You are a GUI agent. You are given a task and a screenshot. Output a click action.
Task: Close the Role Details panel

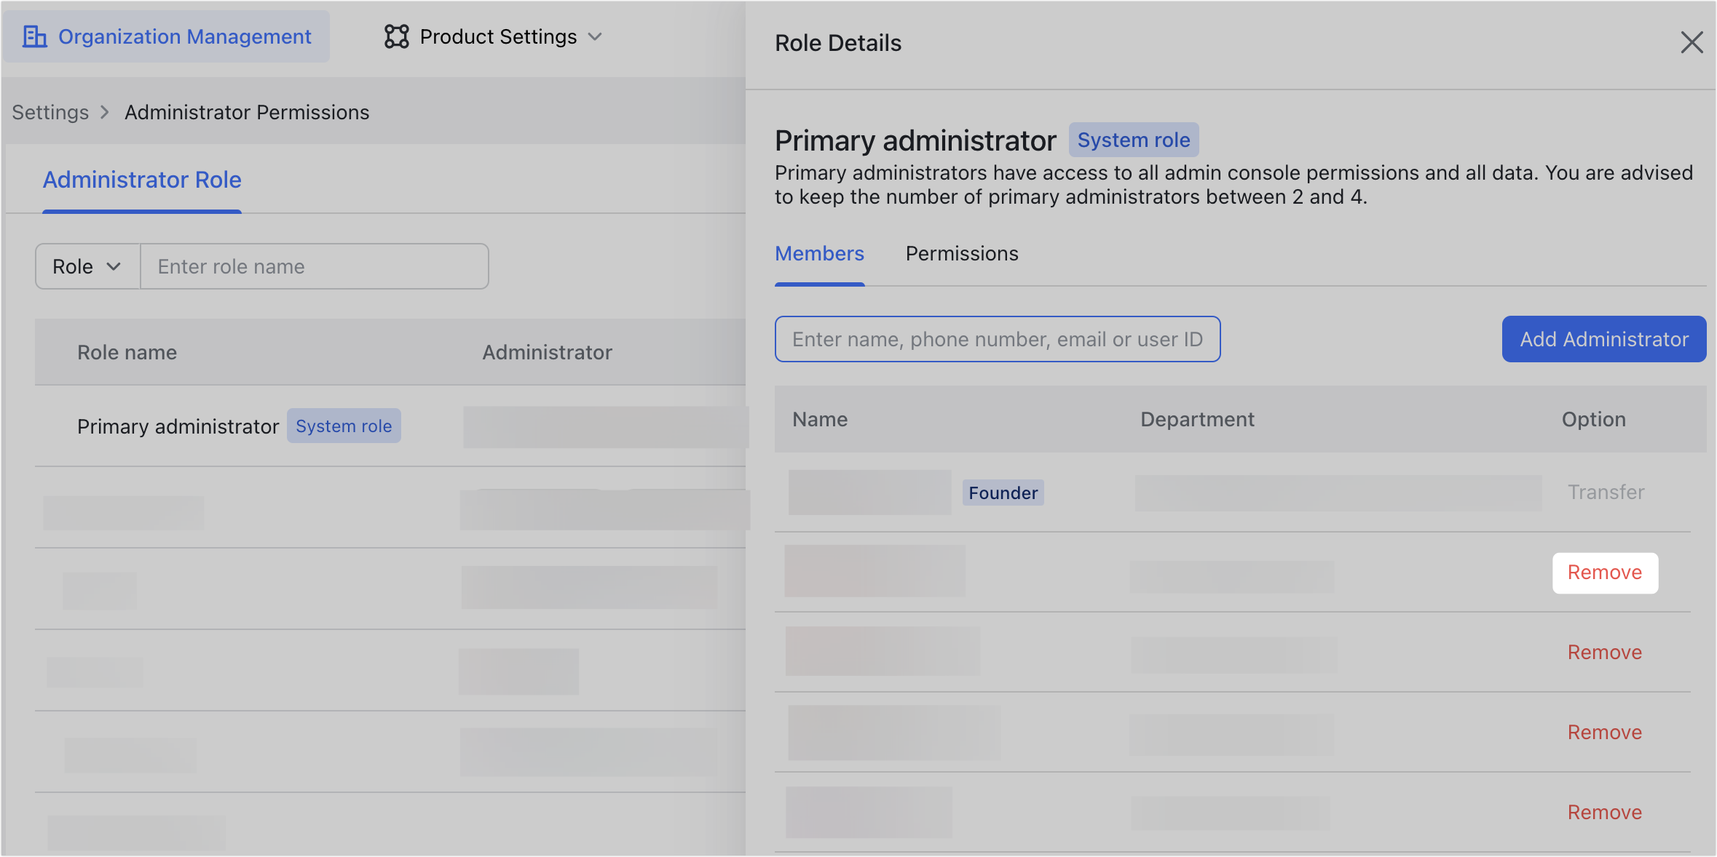click(1692, 42)
